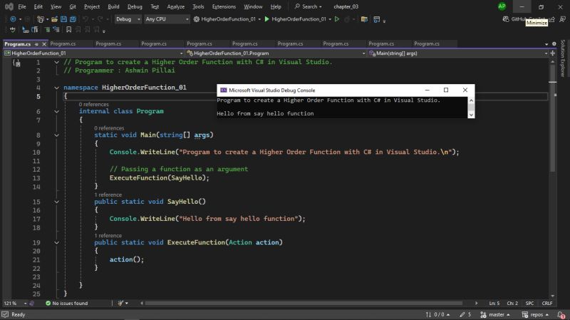The image size is (570, 320).
Task: Open the HigherOrderFunction_01.Program type dropdown
Action: click(276, 53)
